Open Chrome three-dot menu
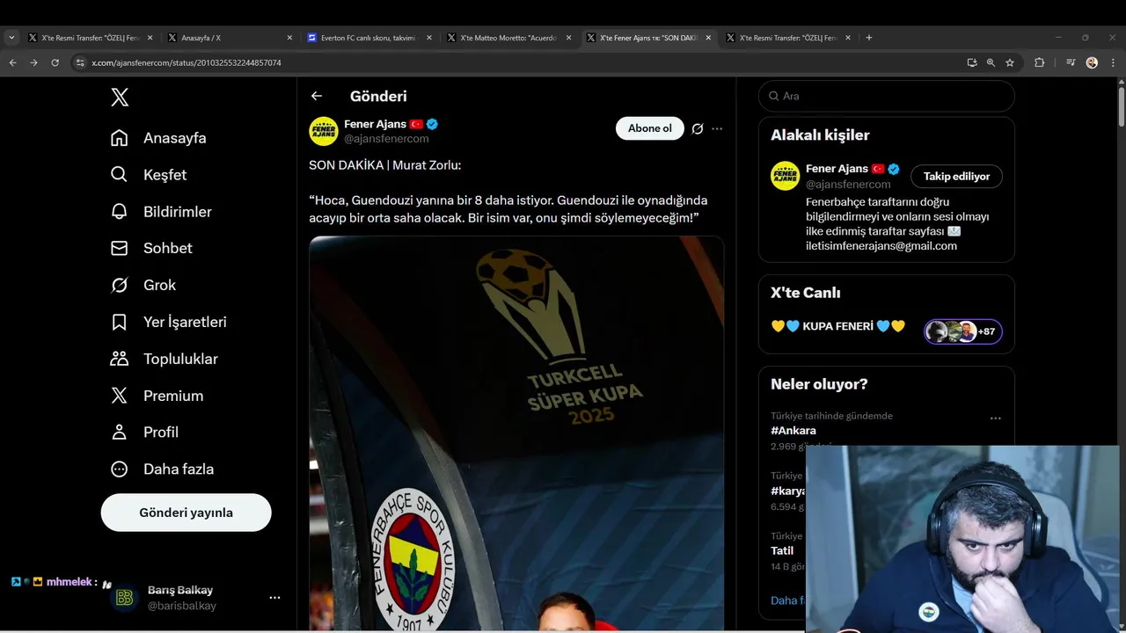The height and width of the screenshot is (633, 1126). pos(1112,62)
